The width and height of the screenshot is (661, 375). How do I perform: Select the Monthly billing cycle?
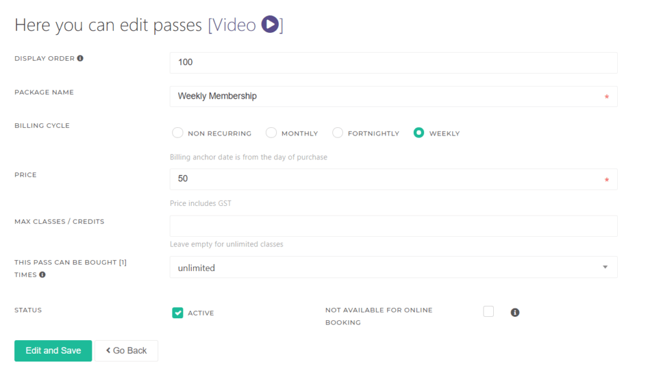[x=271, y=133]
